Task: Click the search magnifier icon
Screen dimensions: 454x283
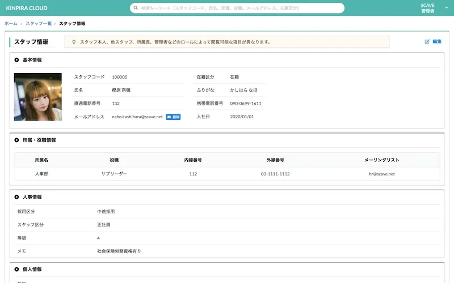Action: point(136,8)
